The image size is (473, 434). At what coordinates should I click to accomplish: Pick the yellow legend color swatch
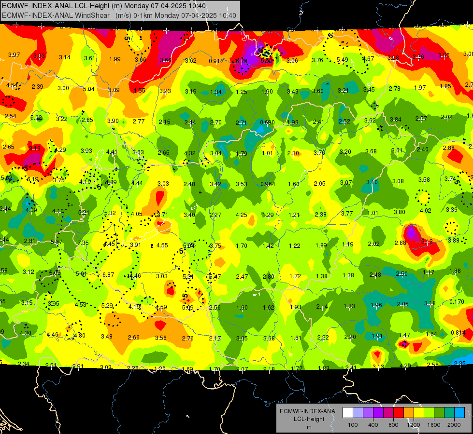tap(419, 412)
